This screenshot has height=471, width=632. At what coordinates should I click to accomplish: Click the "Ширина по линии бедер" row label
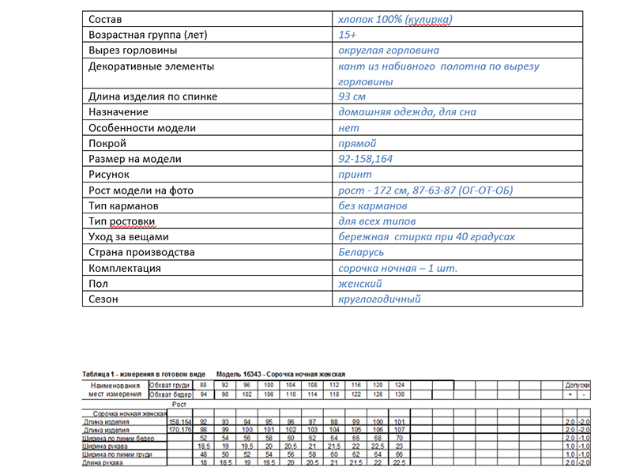(x=118, y=439)
